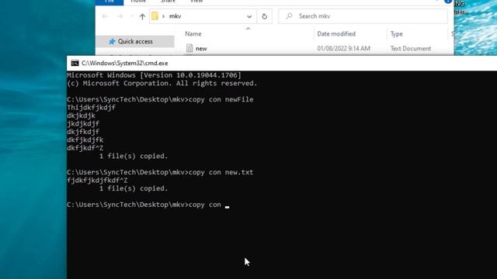This screenshot has height=279, width=497.
Task: Open the Share ribbon tab
Action: tap(168, 2)
